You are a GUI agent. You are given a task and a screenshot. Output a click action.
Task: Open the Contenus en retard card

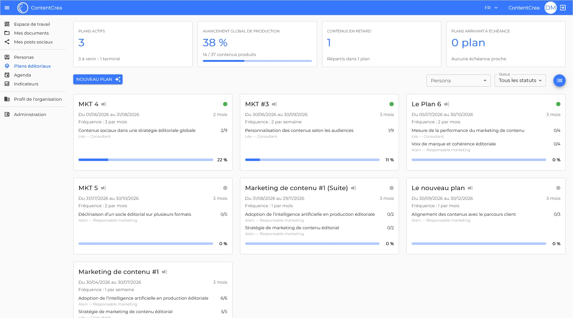click(381, 44)
